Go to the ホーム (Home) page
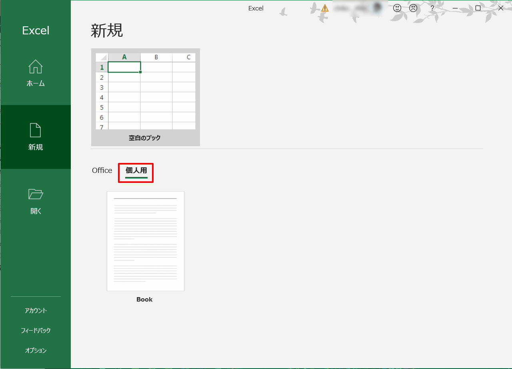The image size is (512, 369). (x=36, y=73)
